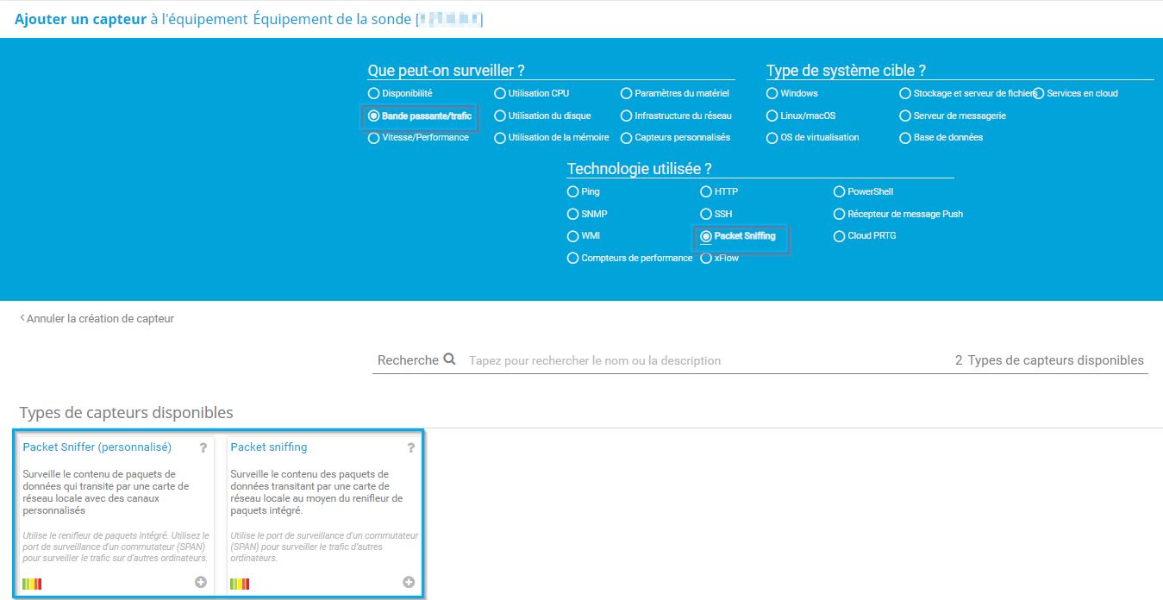Click help icon on Packet Sniffer (personnalisé) card
This screenshot has height=600, width=1163.
point(203,447)
